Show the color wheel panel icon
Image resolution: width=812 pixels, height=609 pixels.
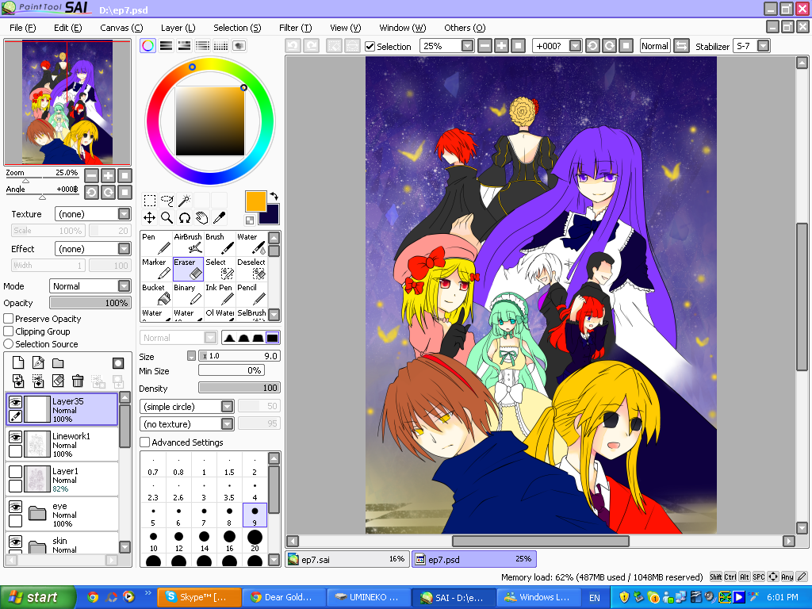click(147, 45)
